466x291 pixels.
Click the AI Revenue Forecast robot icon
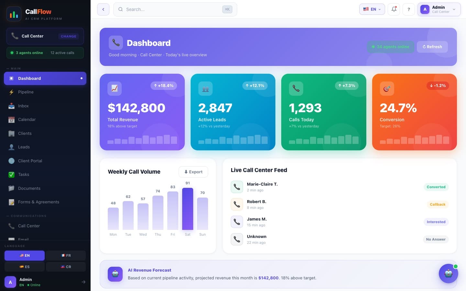coord(115,274)
